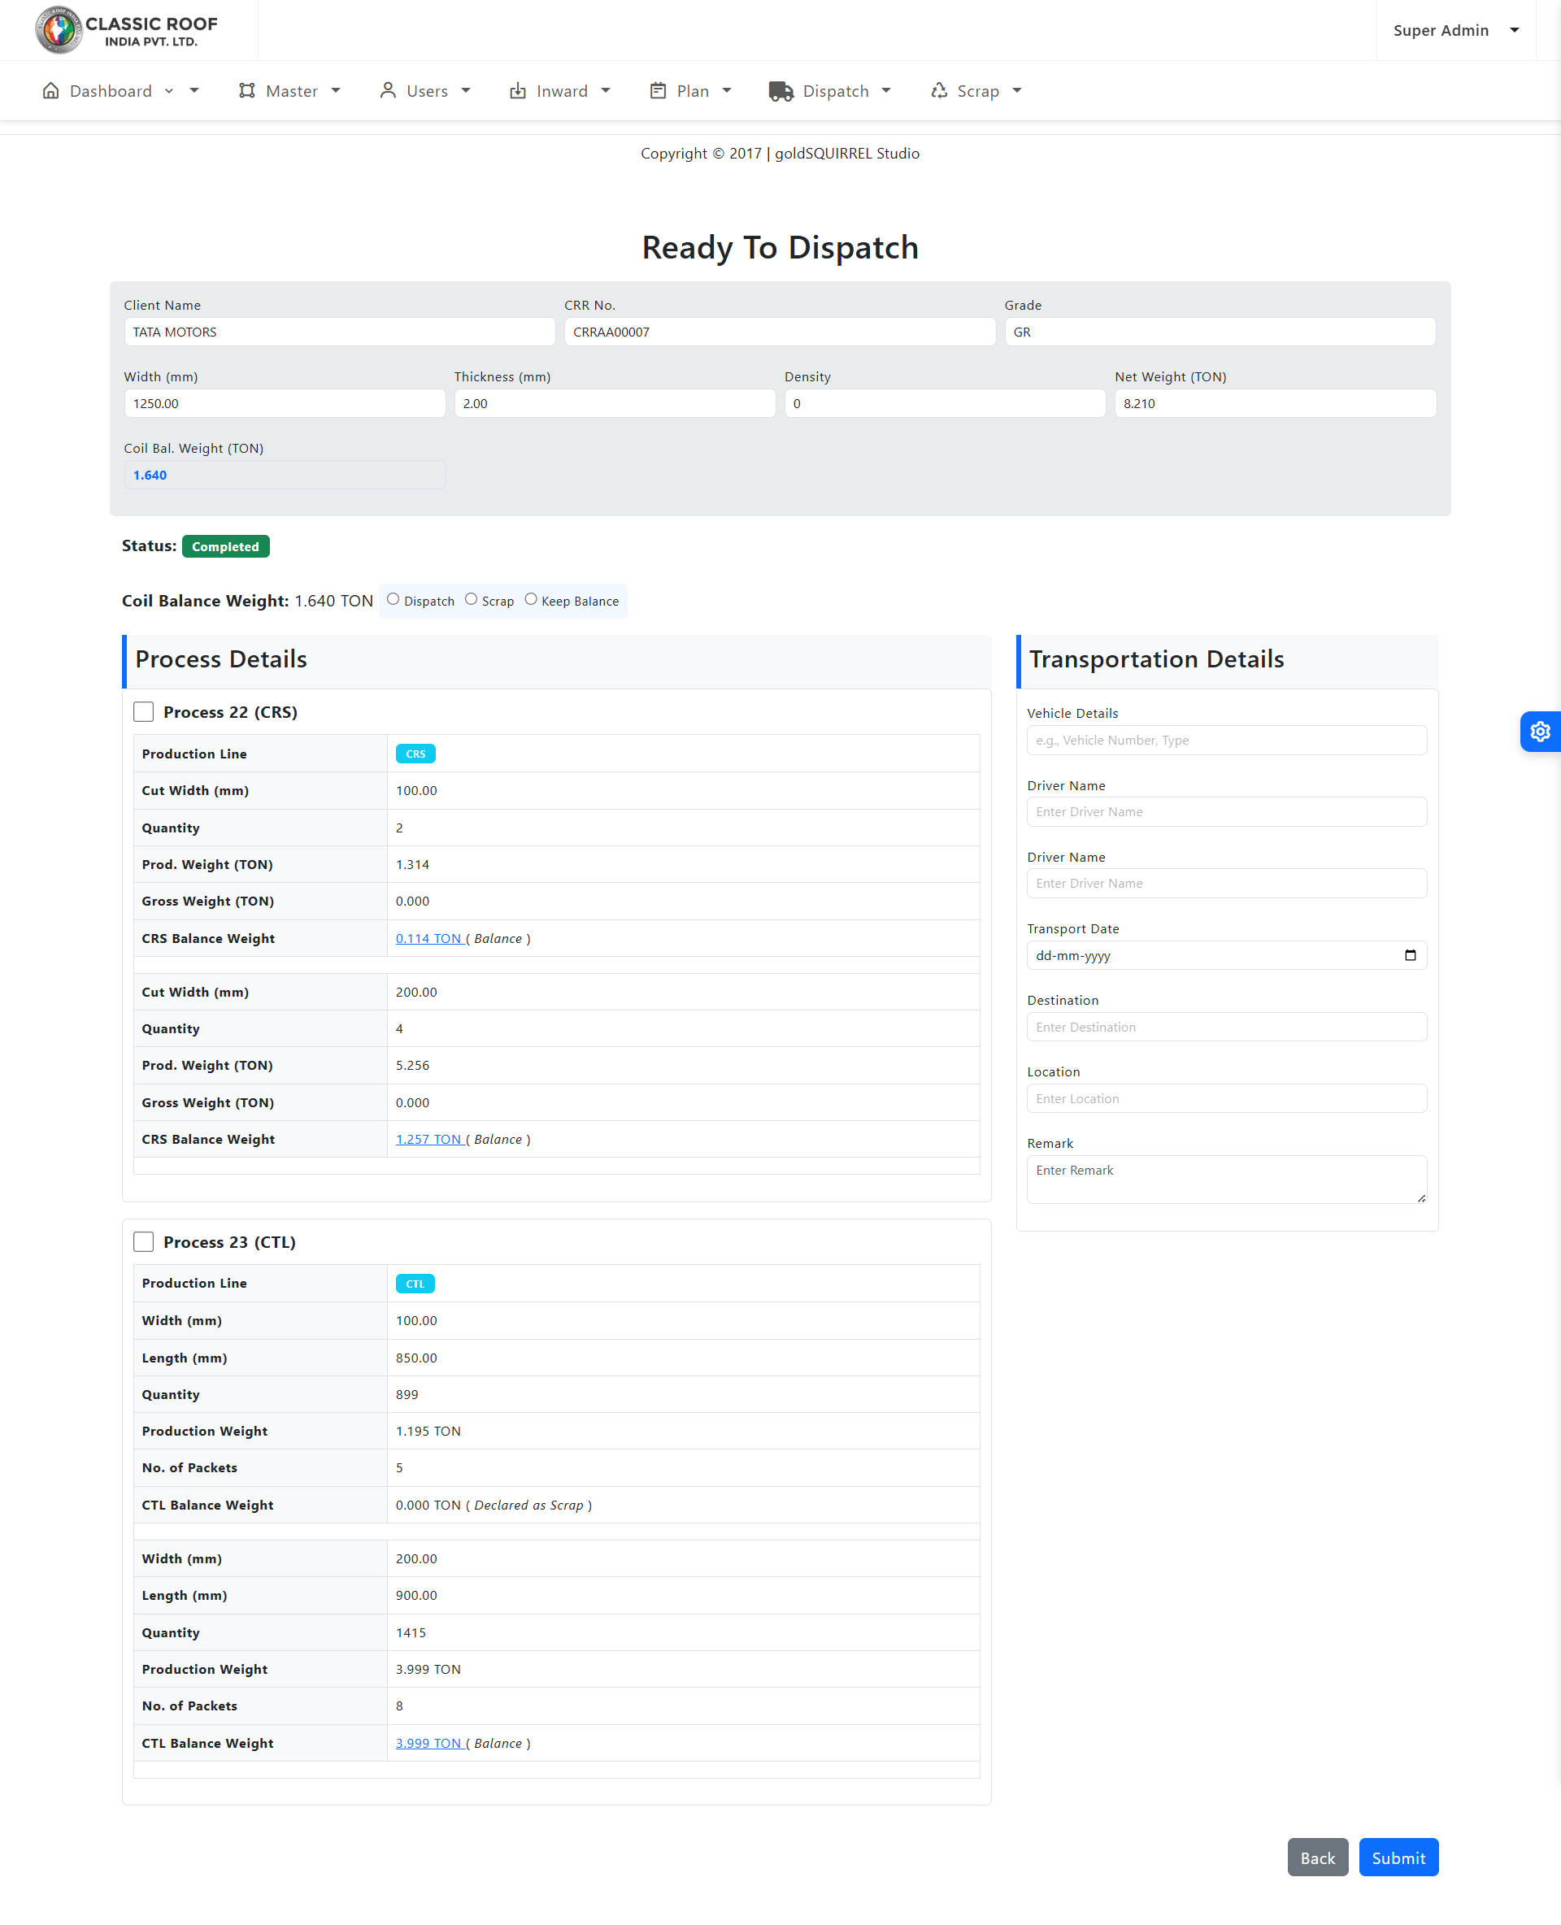Open the Transport Date calendar picker

click(1409, 955)
